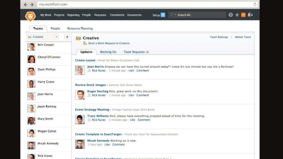This screenshot has width=283, height=159.
Task: Click your profile avatar in the top bar
Action: (250, 15)
